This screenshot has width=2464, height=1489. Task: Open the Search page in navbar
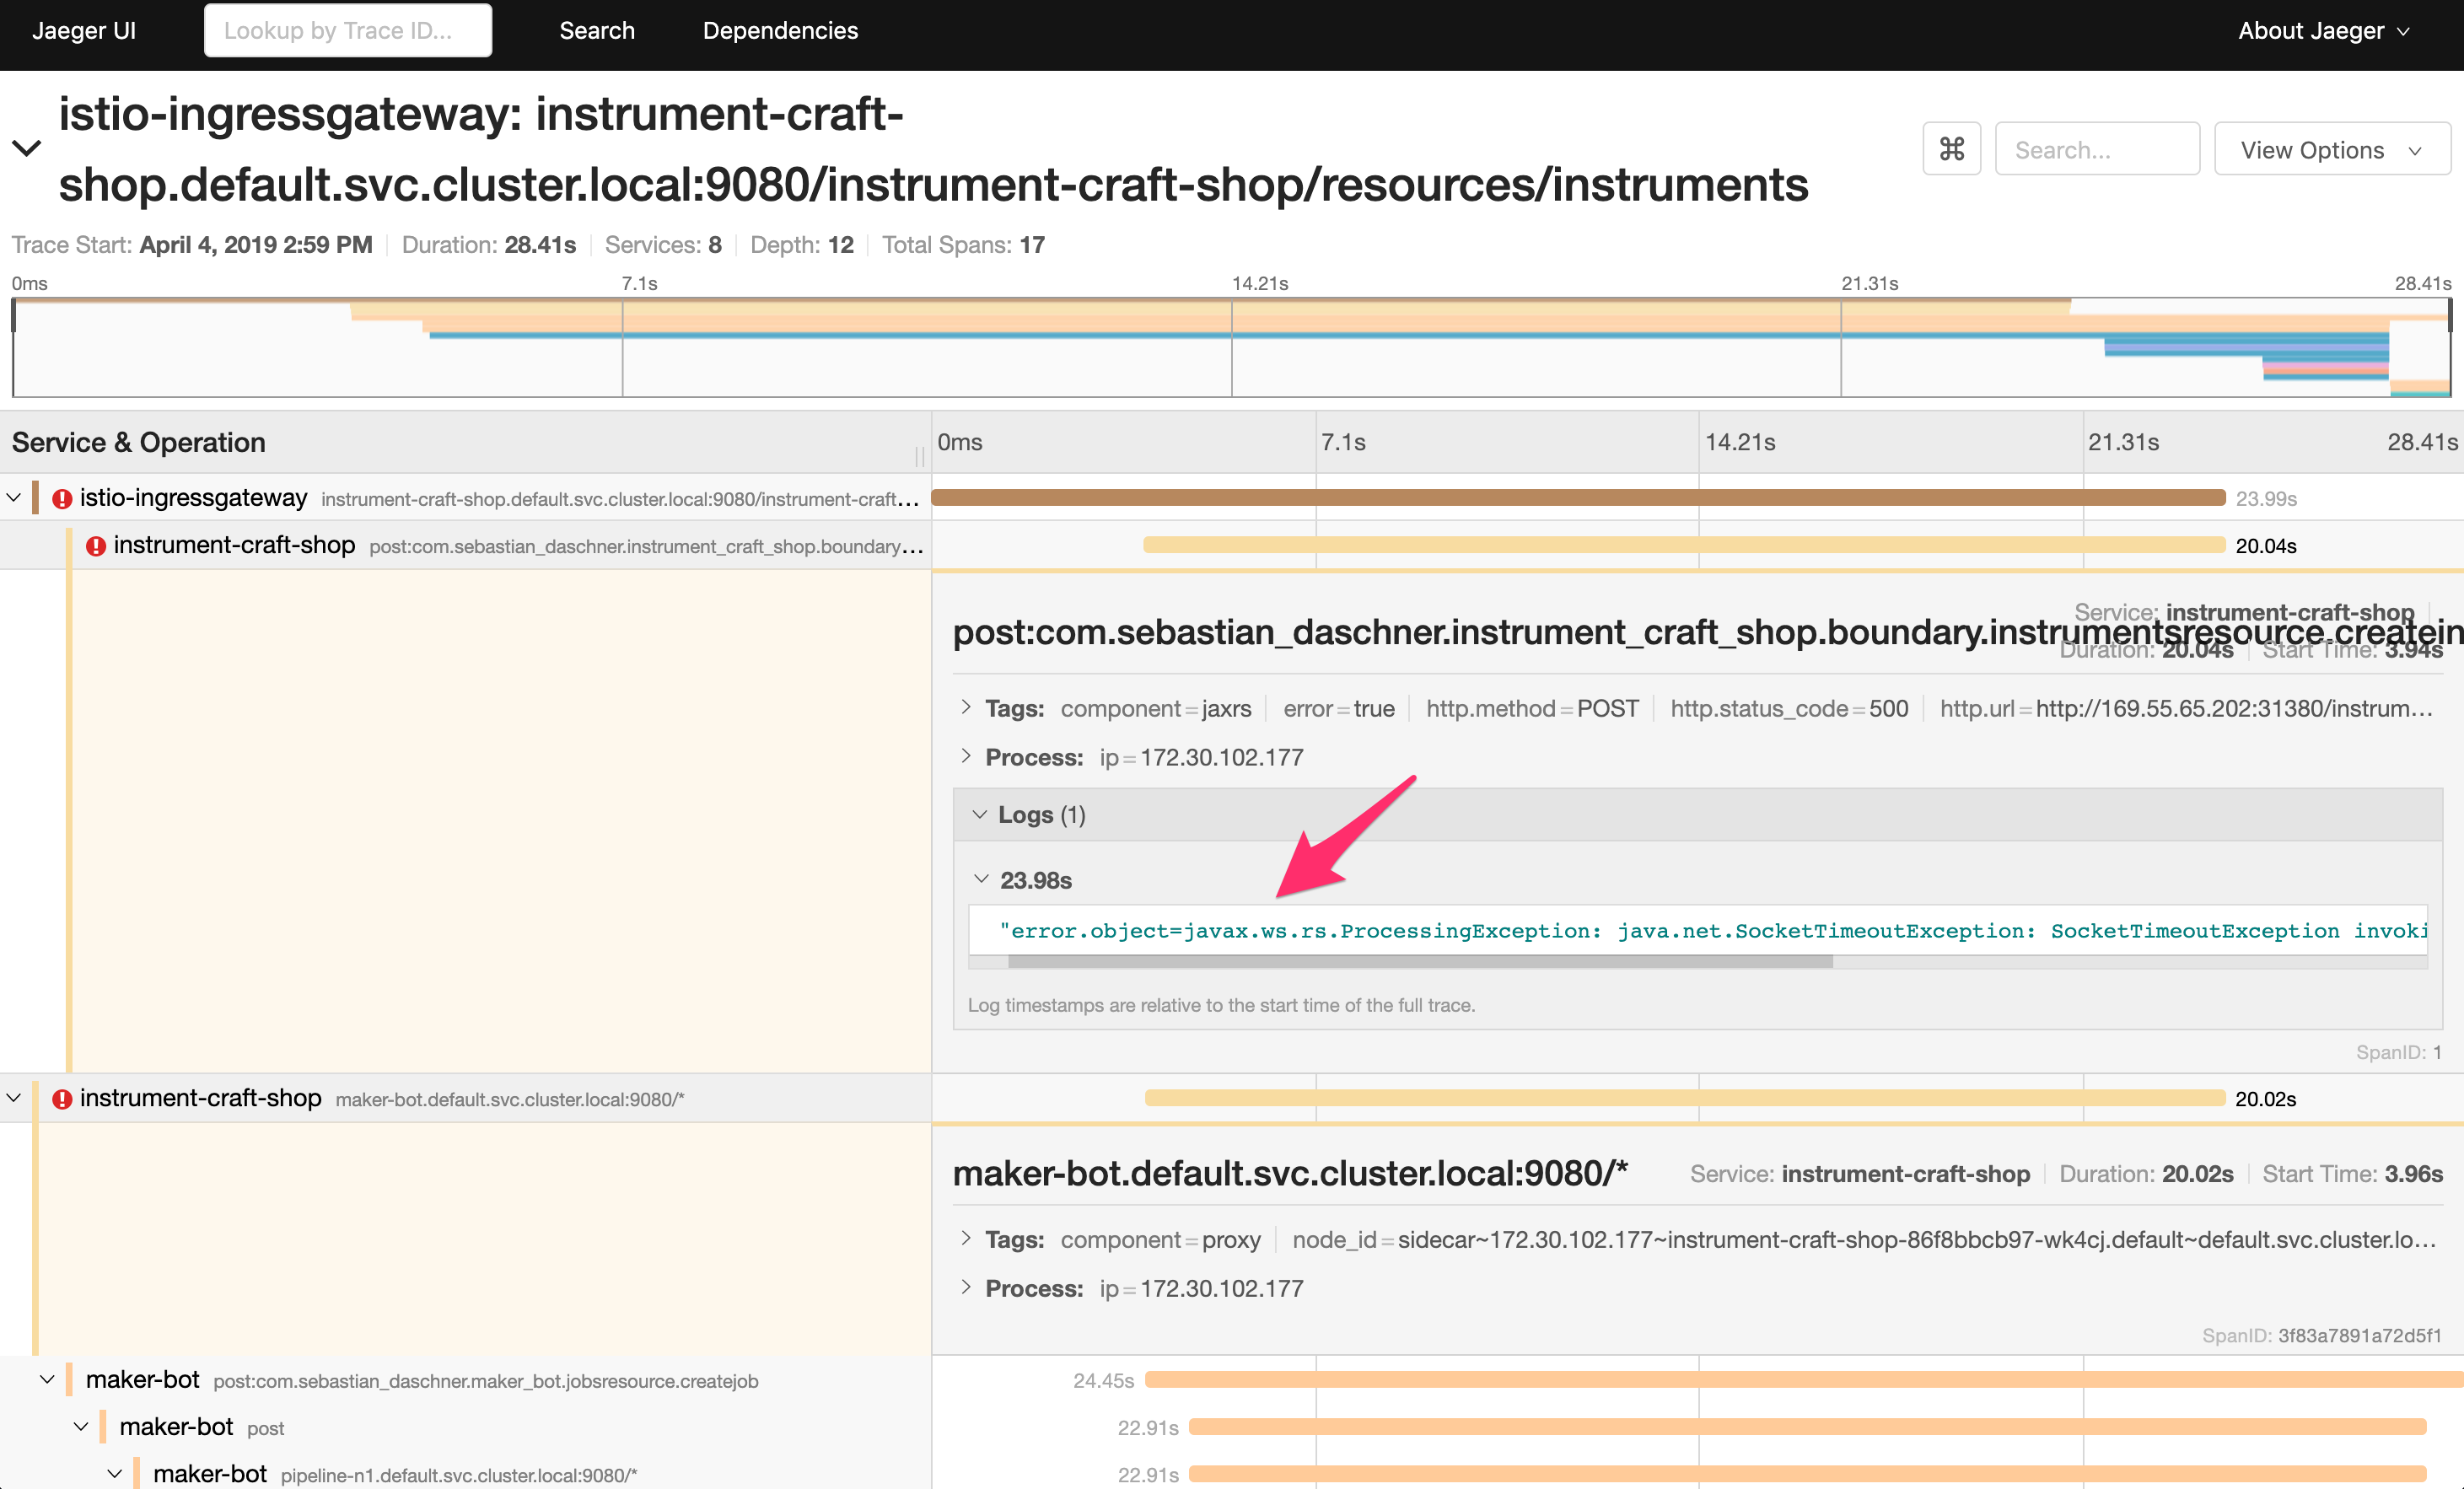tap(596, 30)
